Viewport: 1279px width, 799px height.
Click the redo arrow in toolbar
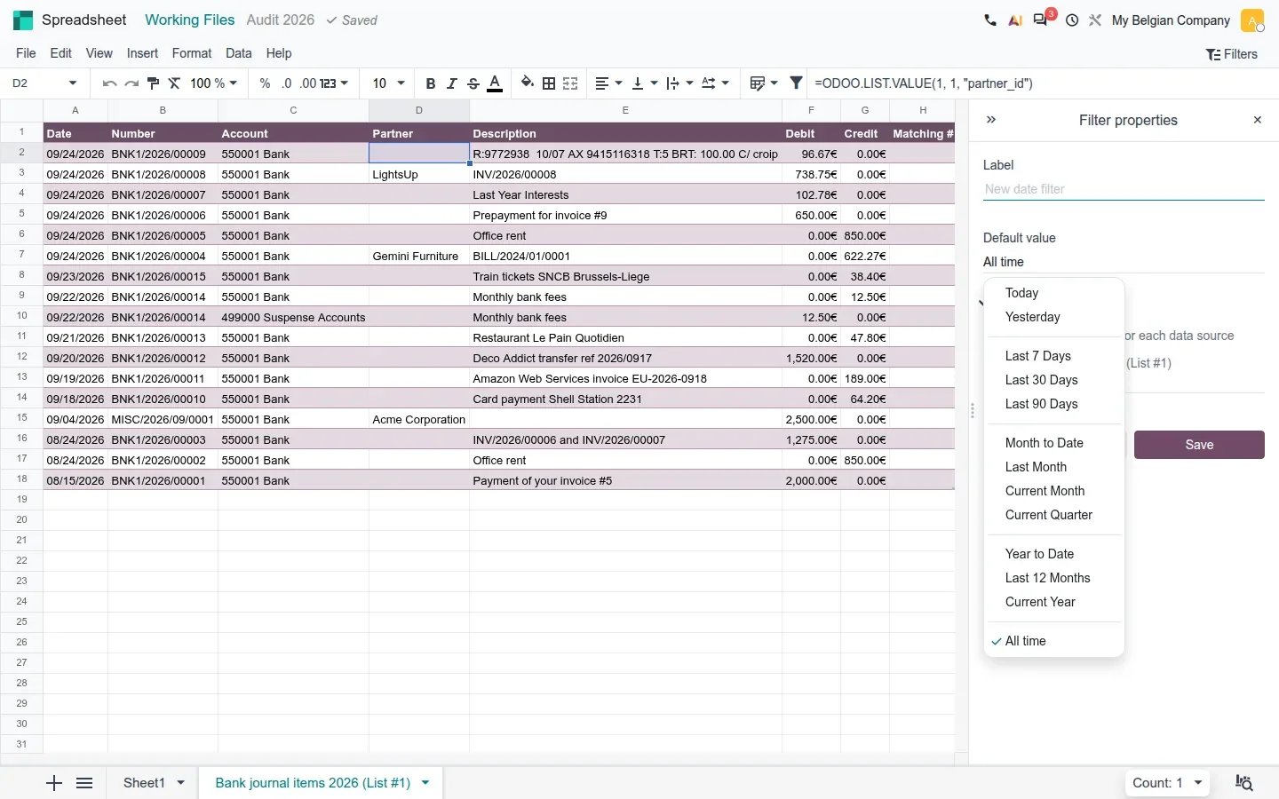pyautogui.click(x=131, y=83)
